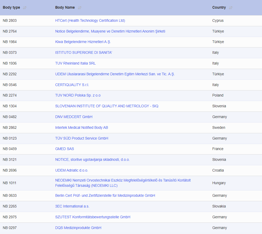Viewport: 262px width, 234px height.
Task: Select ISTITUTO SUPERIORE DI SANITA' link
Action: pyautogui.click(x=83, y=53)
